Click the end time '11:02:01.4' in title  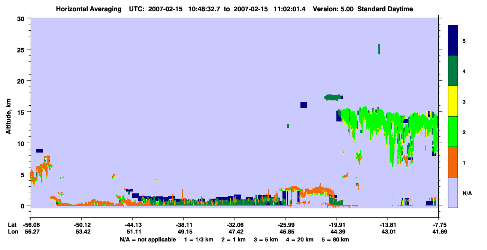(290, 9)
